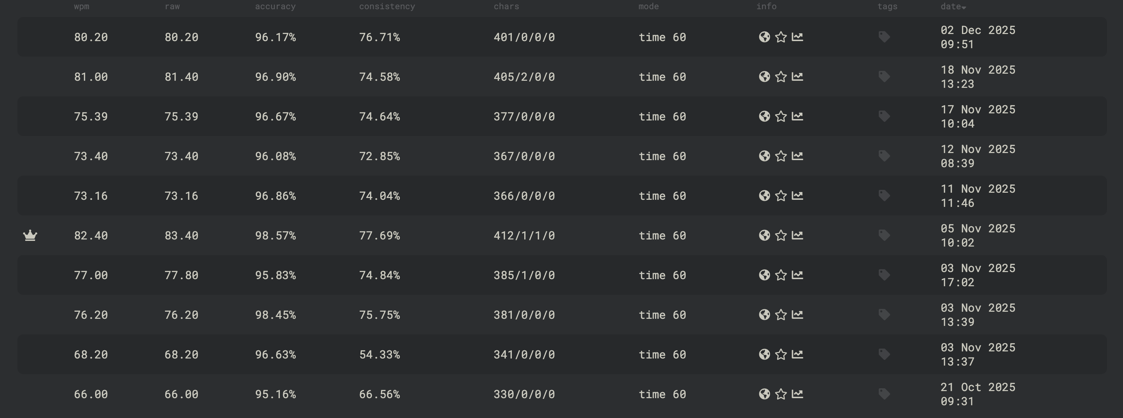Click globe icon in the 66.00 wpm row
The width and height of the screenshot is (1123, 418).
(764, 394)
